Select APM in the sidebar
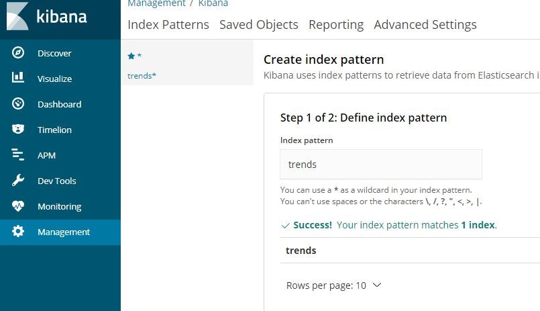Image resolution: width=540 pixels, height=311 pixels. (46, 156)
